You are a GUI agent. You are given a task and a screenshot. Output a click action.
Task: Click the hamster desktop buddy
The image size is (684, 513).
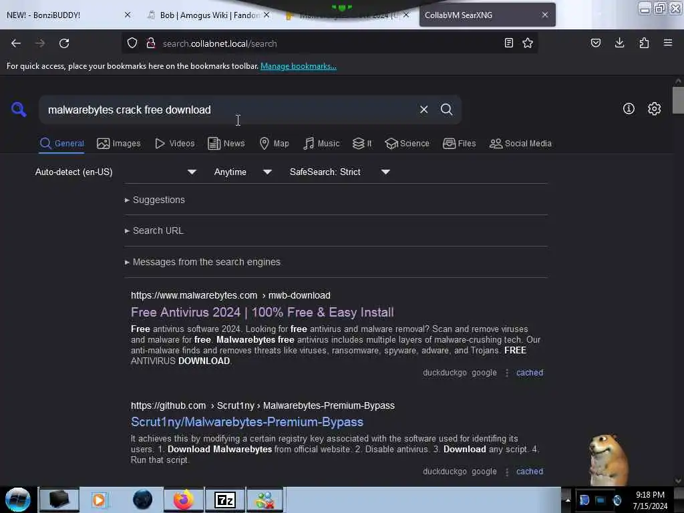(x=608, y=460)
